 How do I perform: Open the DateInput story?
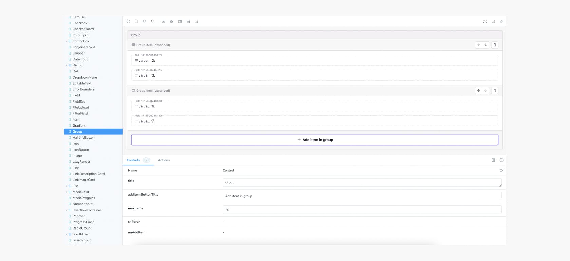point(80,59)
